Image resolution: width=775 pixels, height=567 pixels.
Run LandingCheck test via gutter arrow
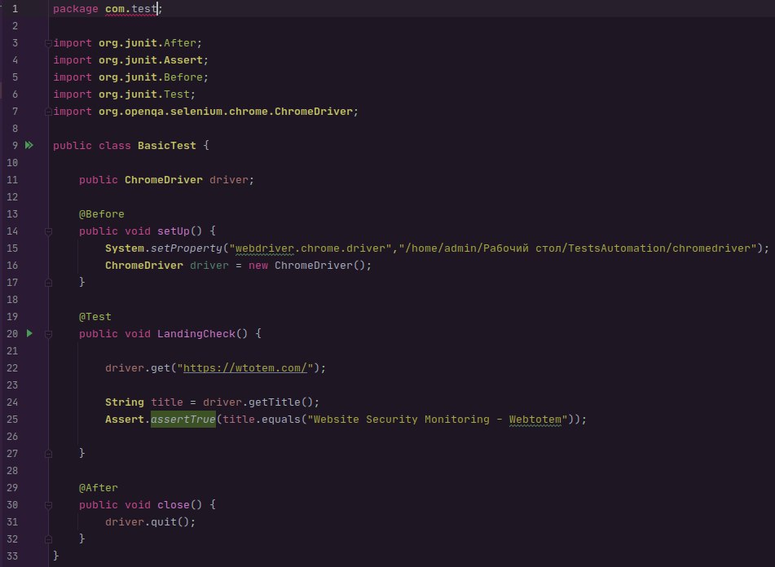[x=29, y=333]
